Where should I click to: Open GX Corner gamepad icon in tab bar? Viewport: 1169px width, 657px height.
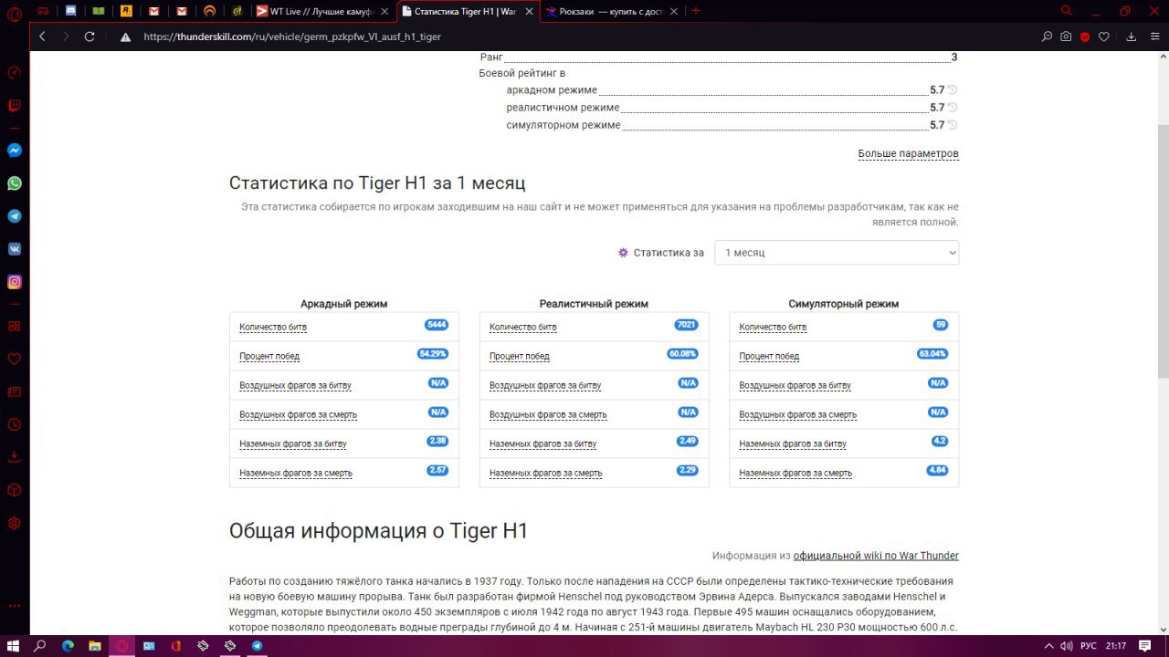pyautogui.click(x=44, y=11)
